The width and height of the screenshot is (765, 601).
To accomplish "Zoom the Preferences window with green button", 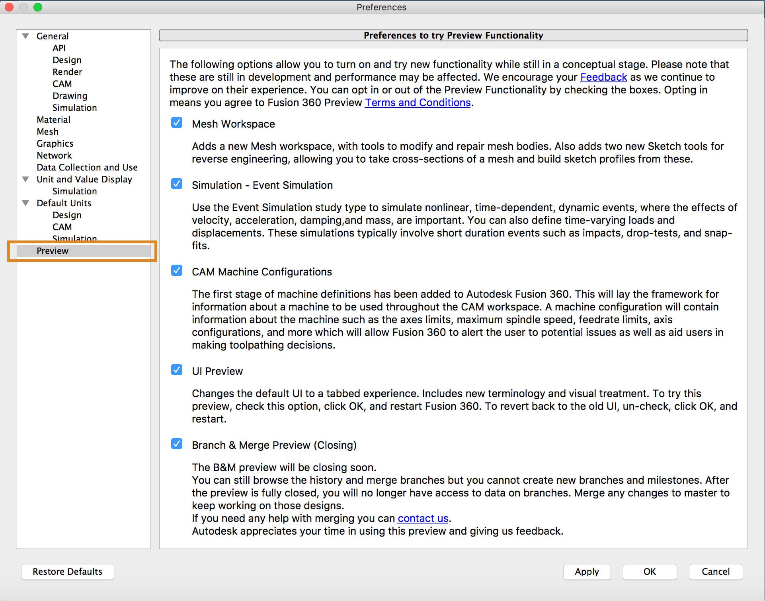I will [x=38, y=7].
